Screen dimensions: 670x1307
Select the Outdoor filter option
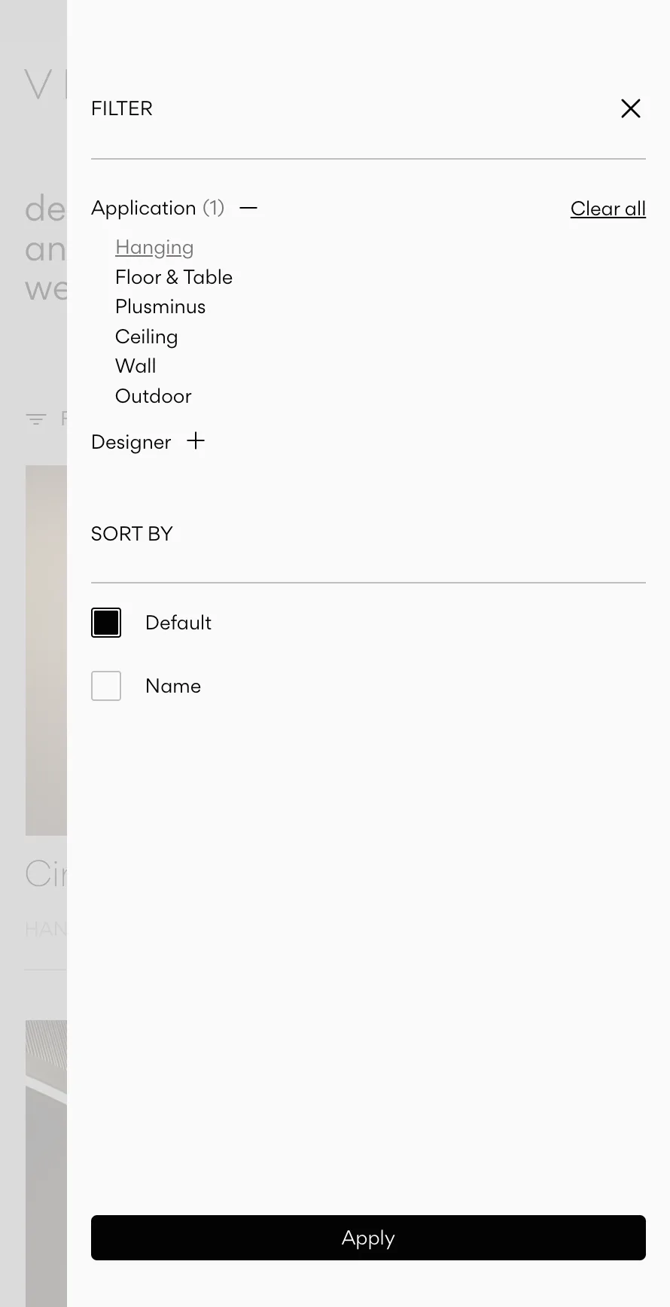coord(154,396)
